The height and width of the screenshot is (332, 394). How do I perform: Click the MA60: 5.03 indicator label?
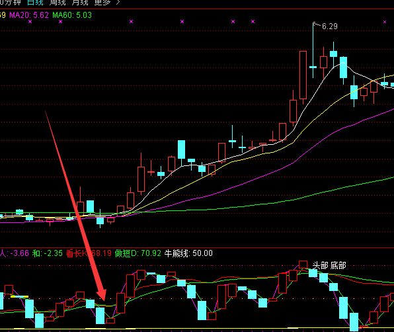pos(72,15)
